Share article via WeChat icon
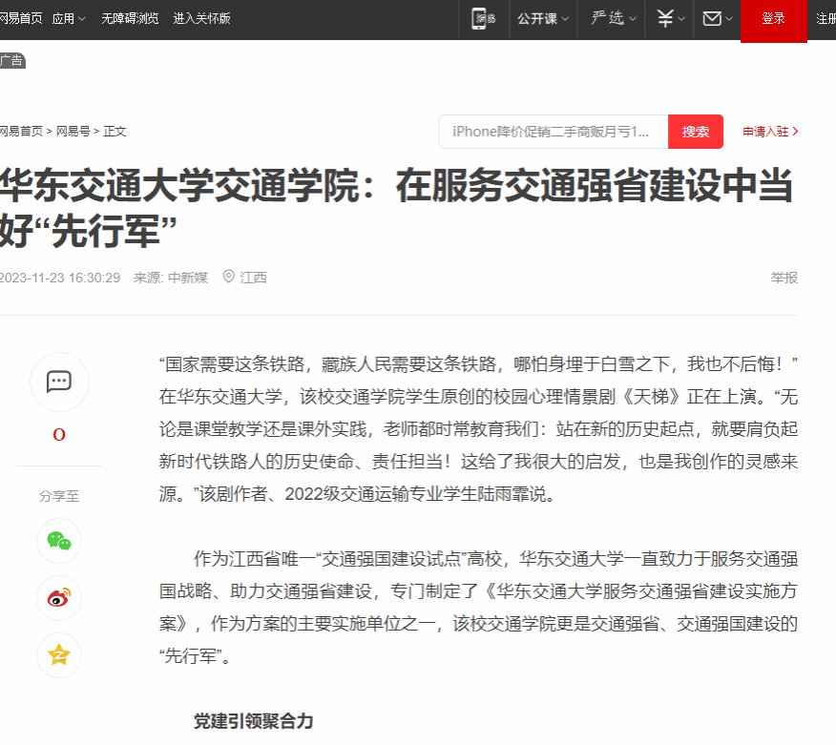 (59, 541)
